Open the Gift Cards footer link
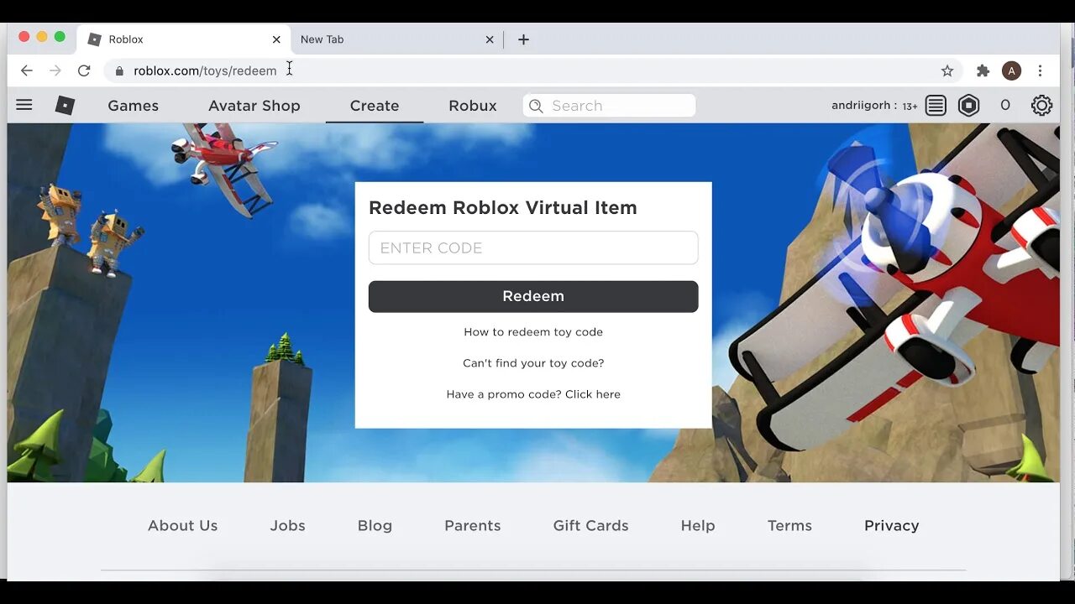The height and width of the screenshot is (604, 1075). click(x=590, y=526)
